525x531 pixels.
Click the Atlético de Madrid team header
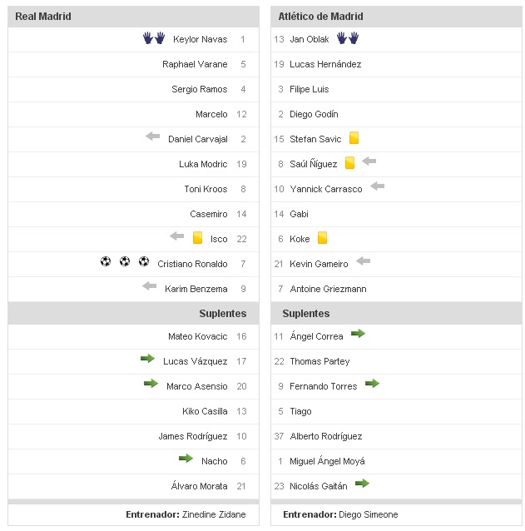pyautogui.click(x=321, y=17)
